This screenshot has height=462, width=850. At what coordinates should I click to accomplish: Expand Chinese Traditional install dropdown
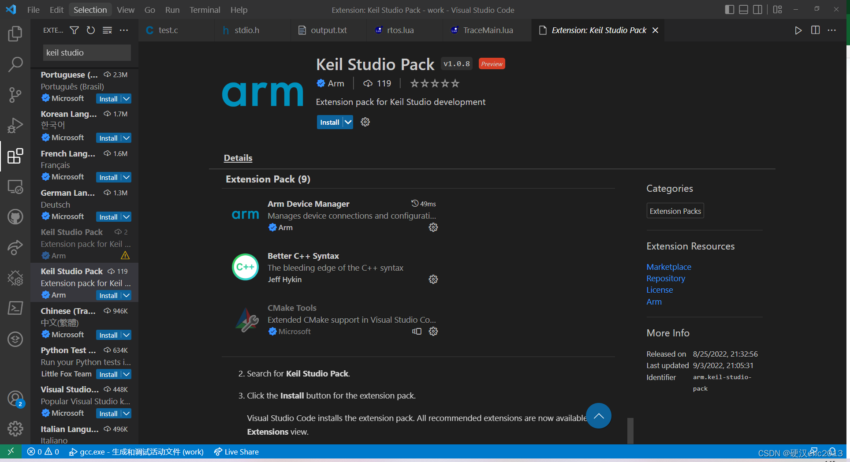pyautogui.click(x=127, y=335)
